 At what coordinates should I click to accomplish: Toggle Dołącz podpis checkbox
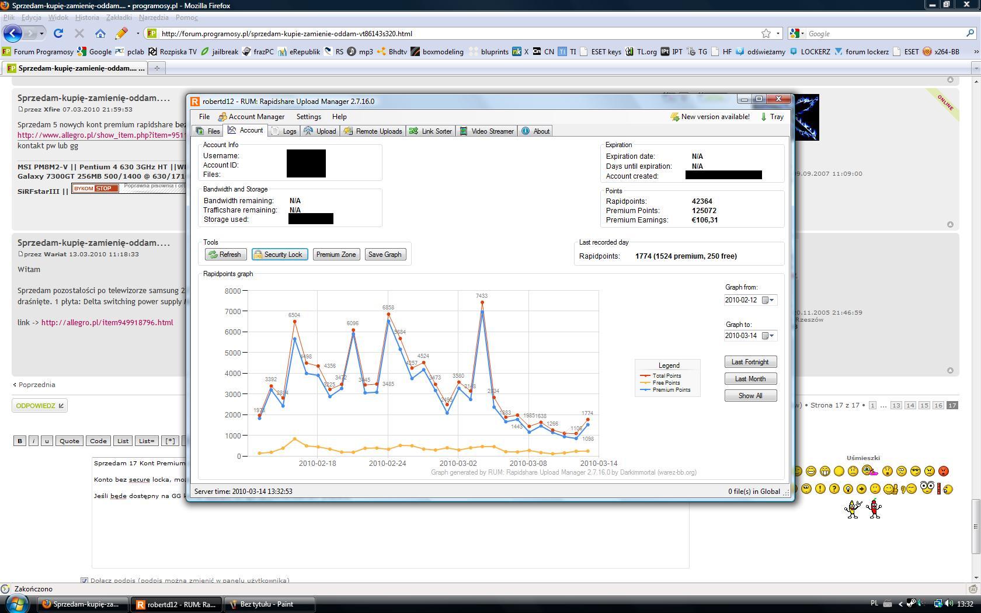[84, 580]
